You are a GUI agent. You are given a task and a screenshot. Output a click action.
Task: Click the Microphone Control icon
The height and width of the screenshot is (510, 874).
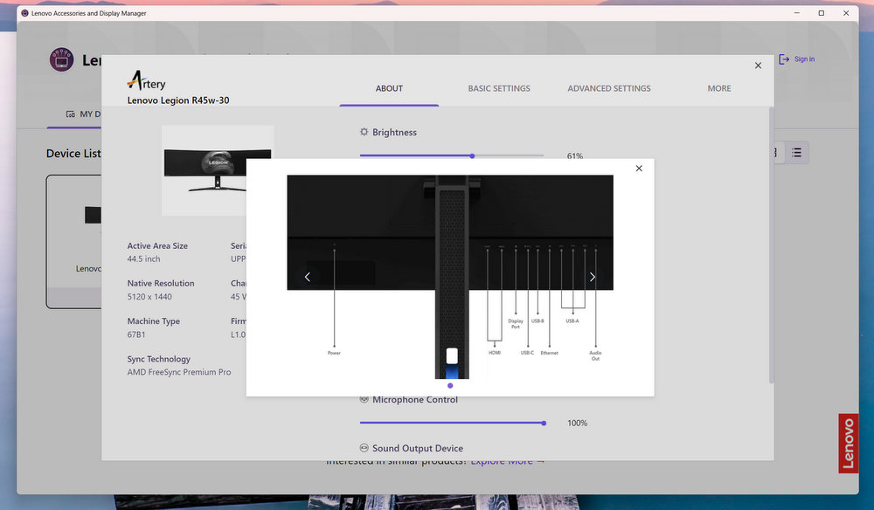pos(364,400)
